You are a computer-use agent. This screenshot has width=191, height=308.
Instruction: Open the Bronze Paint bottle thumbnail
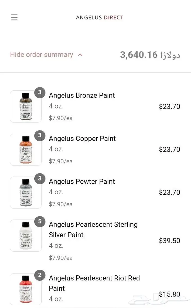click(x=26, y=107)
